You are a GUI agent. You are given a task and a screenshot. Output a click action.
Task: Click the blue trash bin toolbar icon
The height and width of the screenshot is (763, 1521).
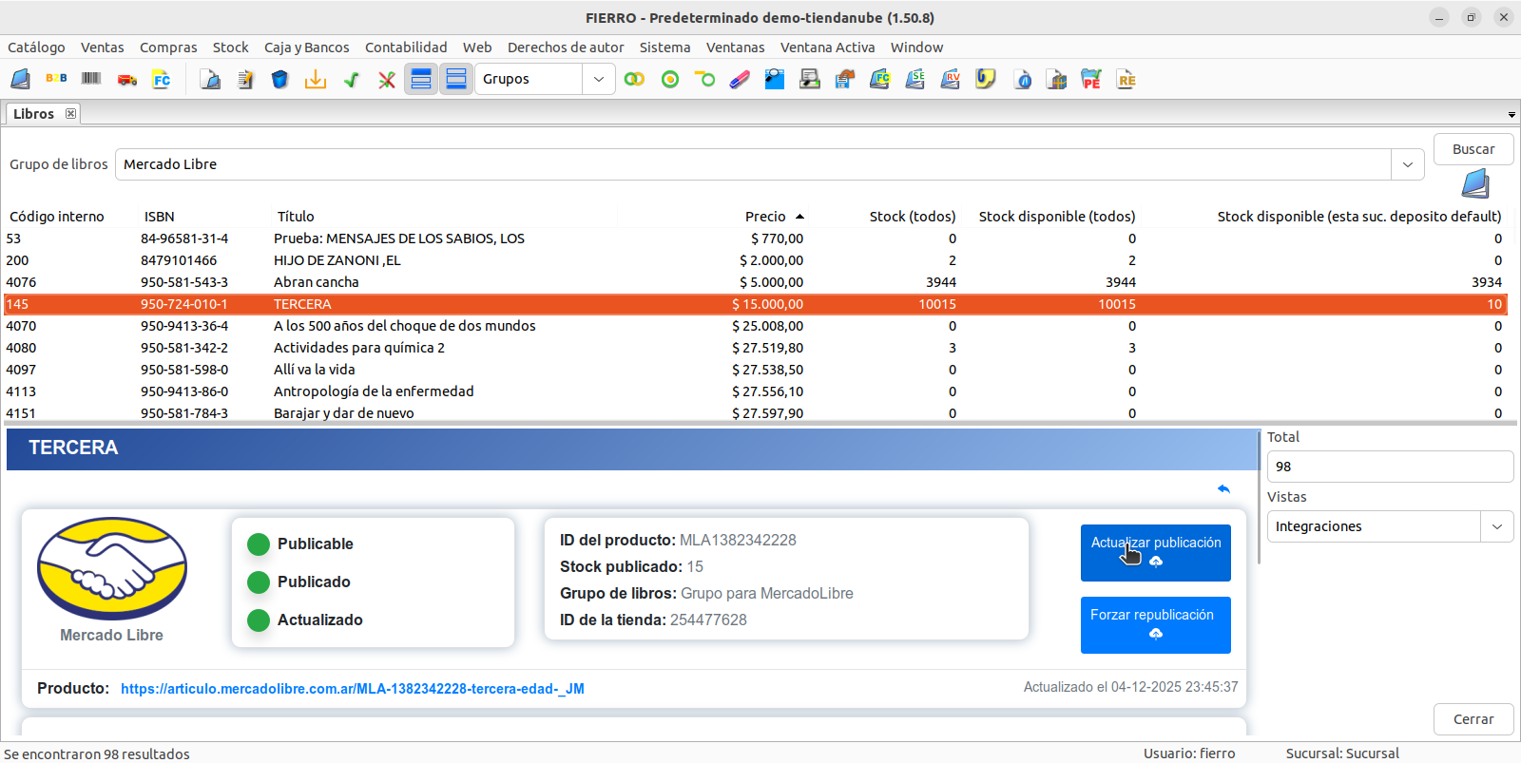click(x=279, y=80)
